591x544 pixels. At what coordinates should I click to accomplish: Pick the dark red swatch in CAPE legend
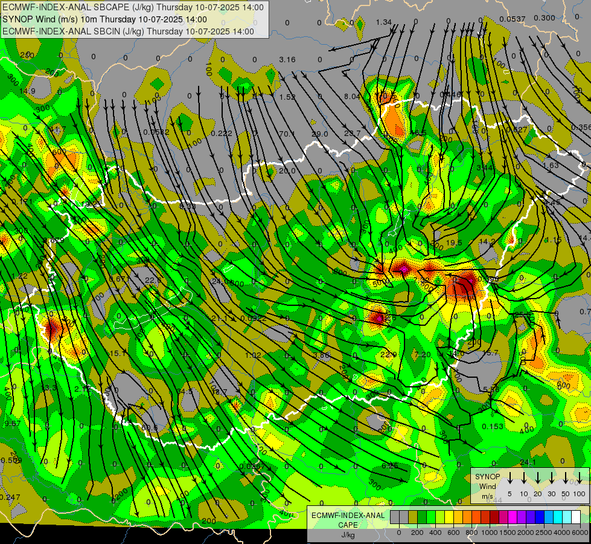(494, 517)
